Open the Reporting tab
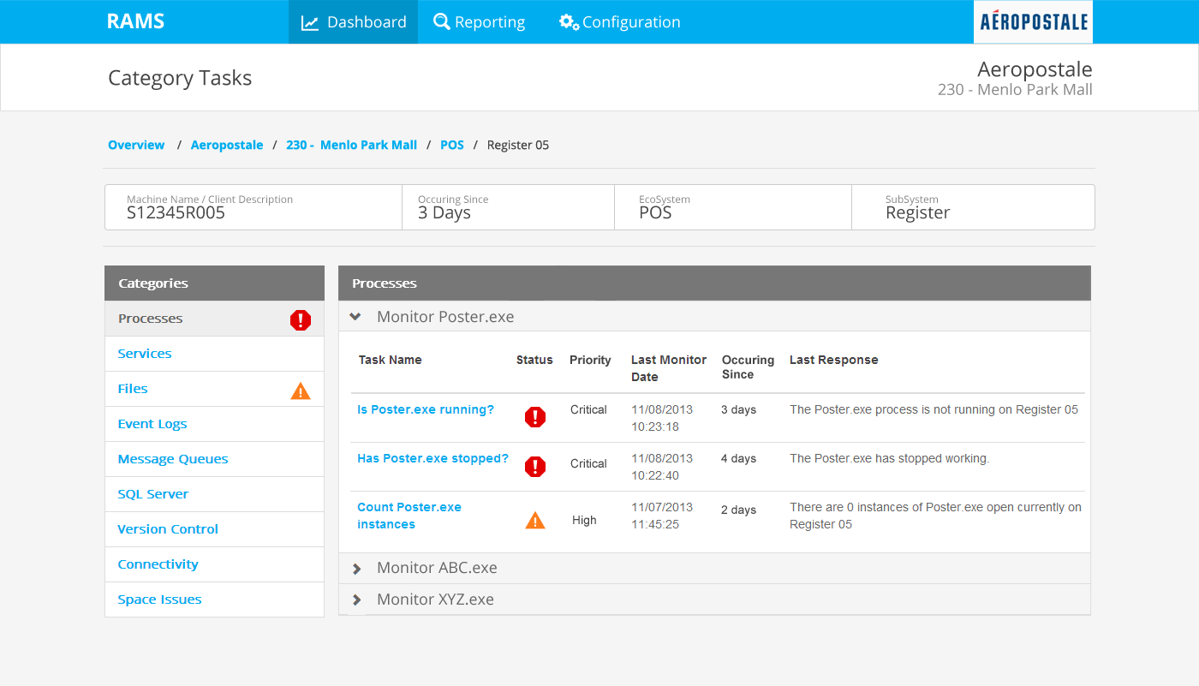 tap(480, 22)
